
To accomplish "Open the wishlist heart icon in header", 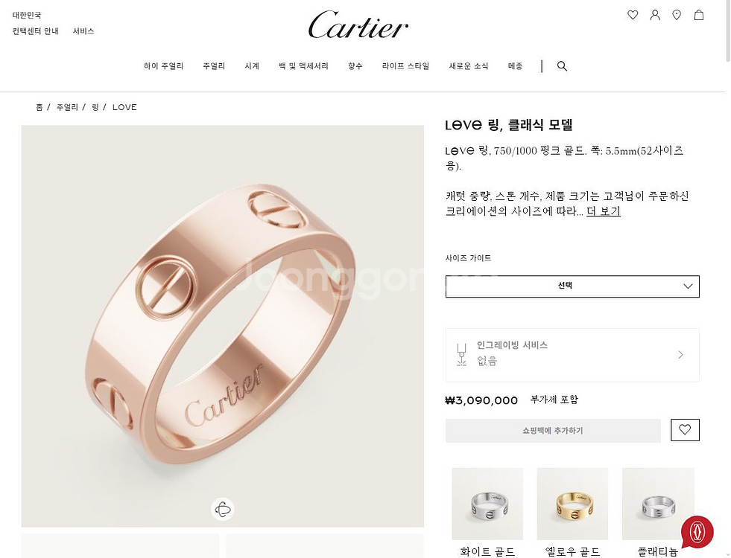I will coord(633,15).
